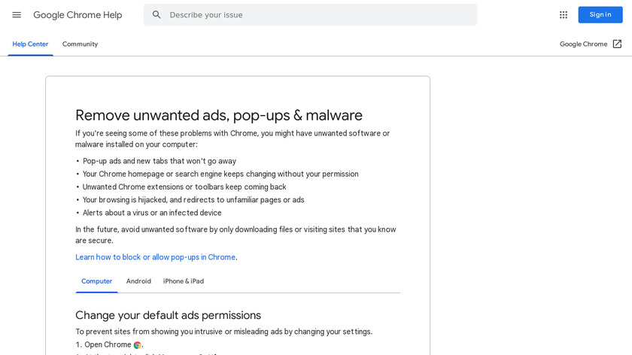Click the Chrome logo in step 1
The width and height of the screenshot is (632, 355).
click(138, 345)
